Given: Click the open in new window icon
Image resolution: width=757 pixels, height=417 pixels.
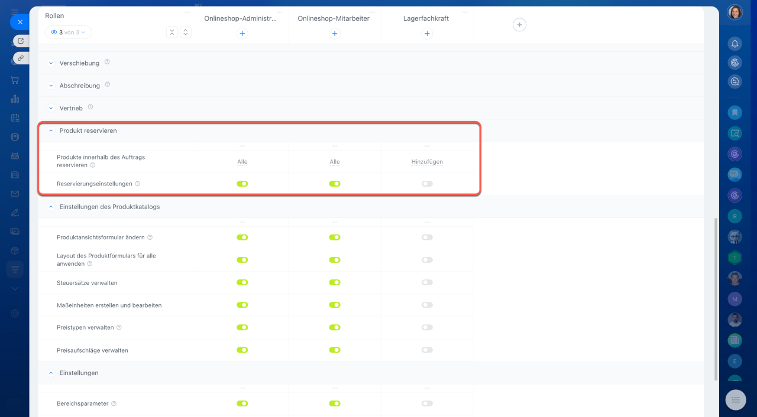Looking at the screenshot, I should [21, 41].
